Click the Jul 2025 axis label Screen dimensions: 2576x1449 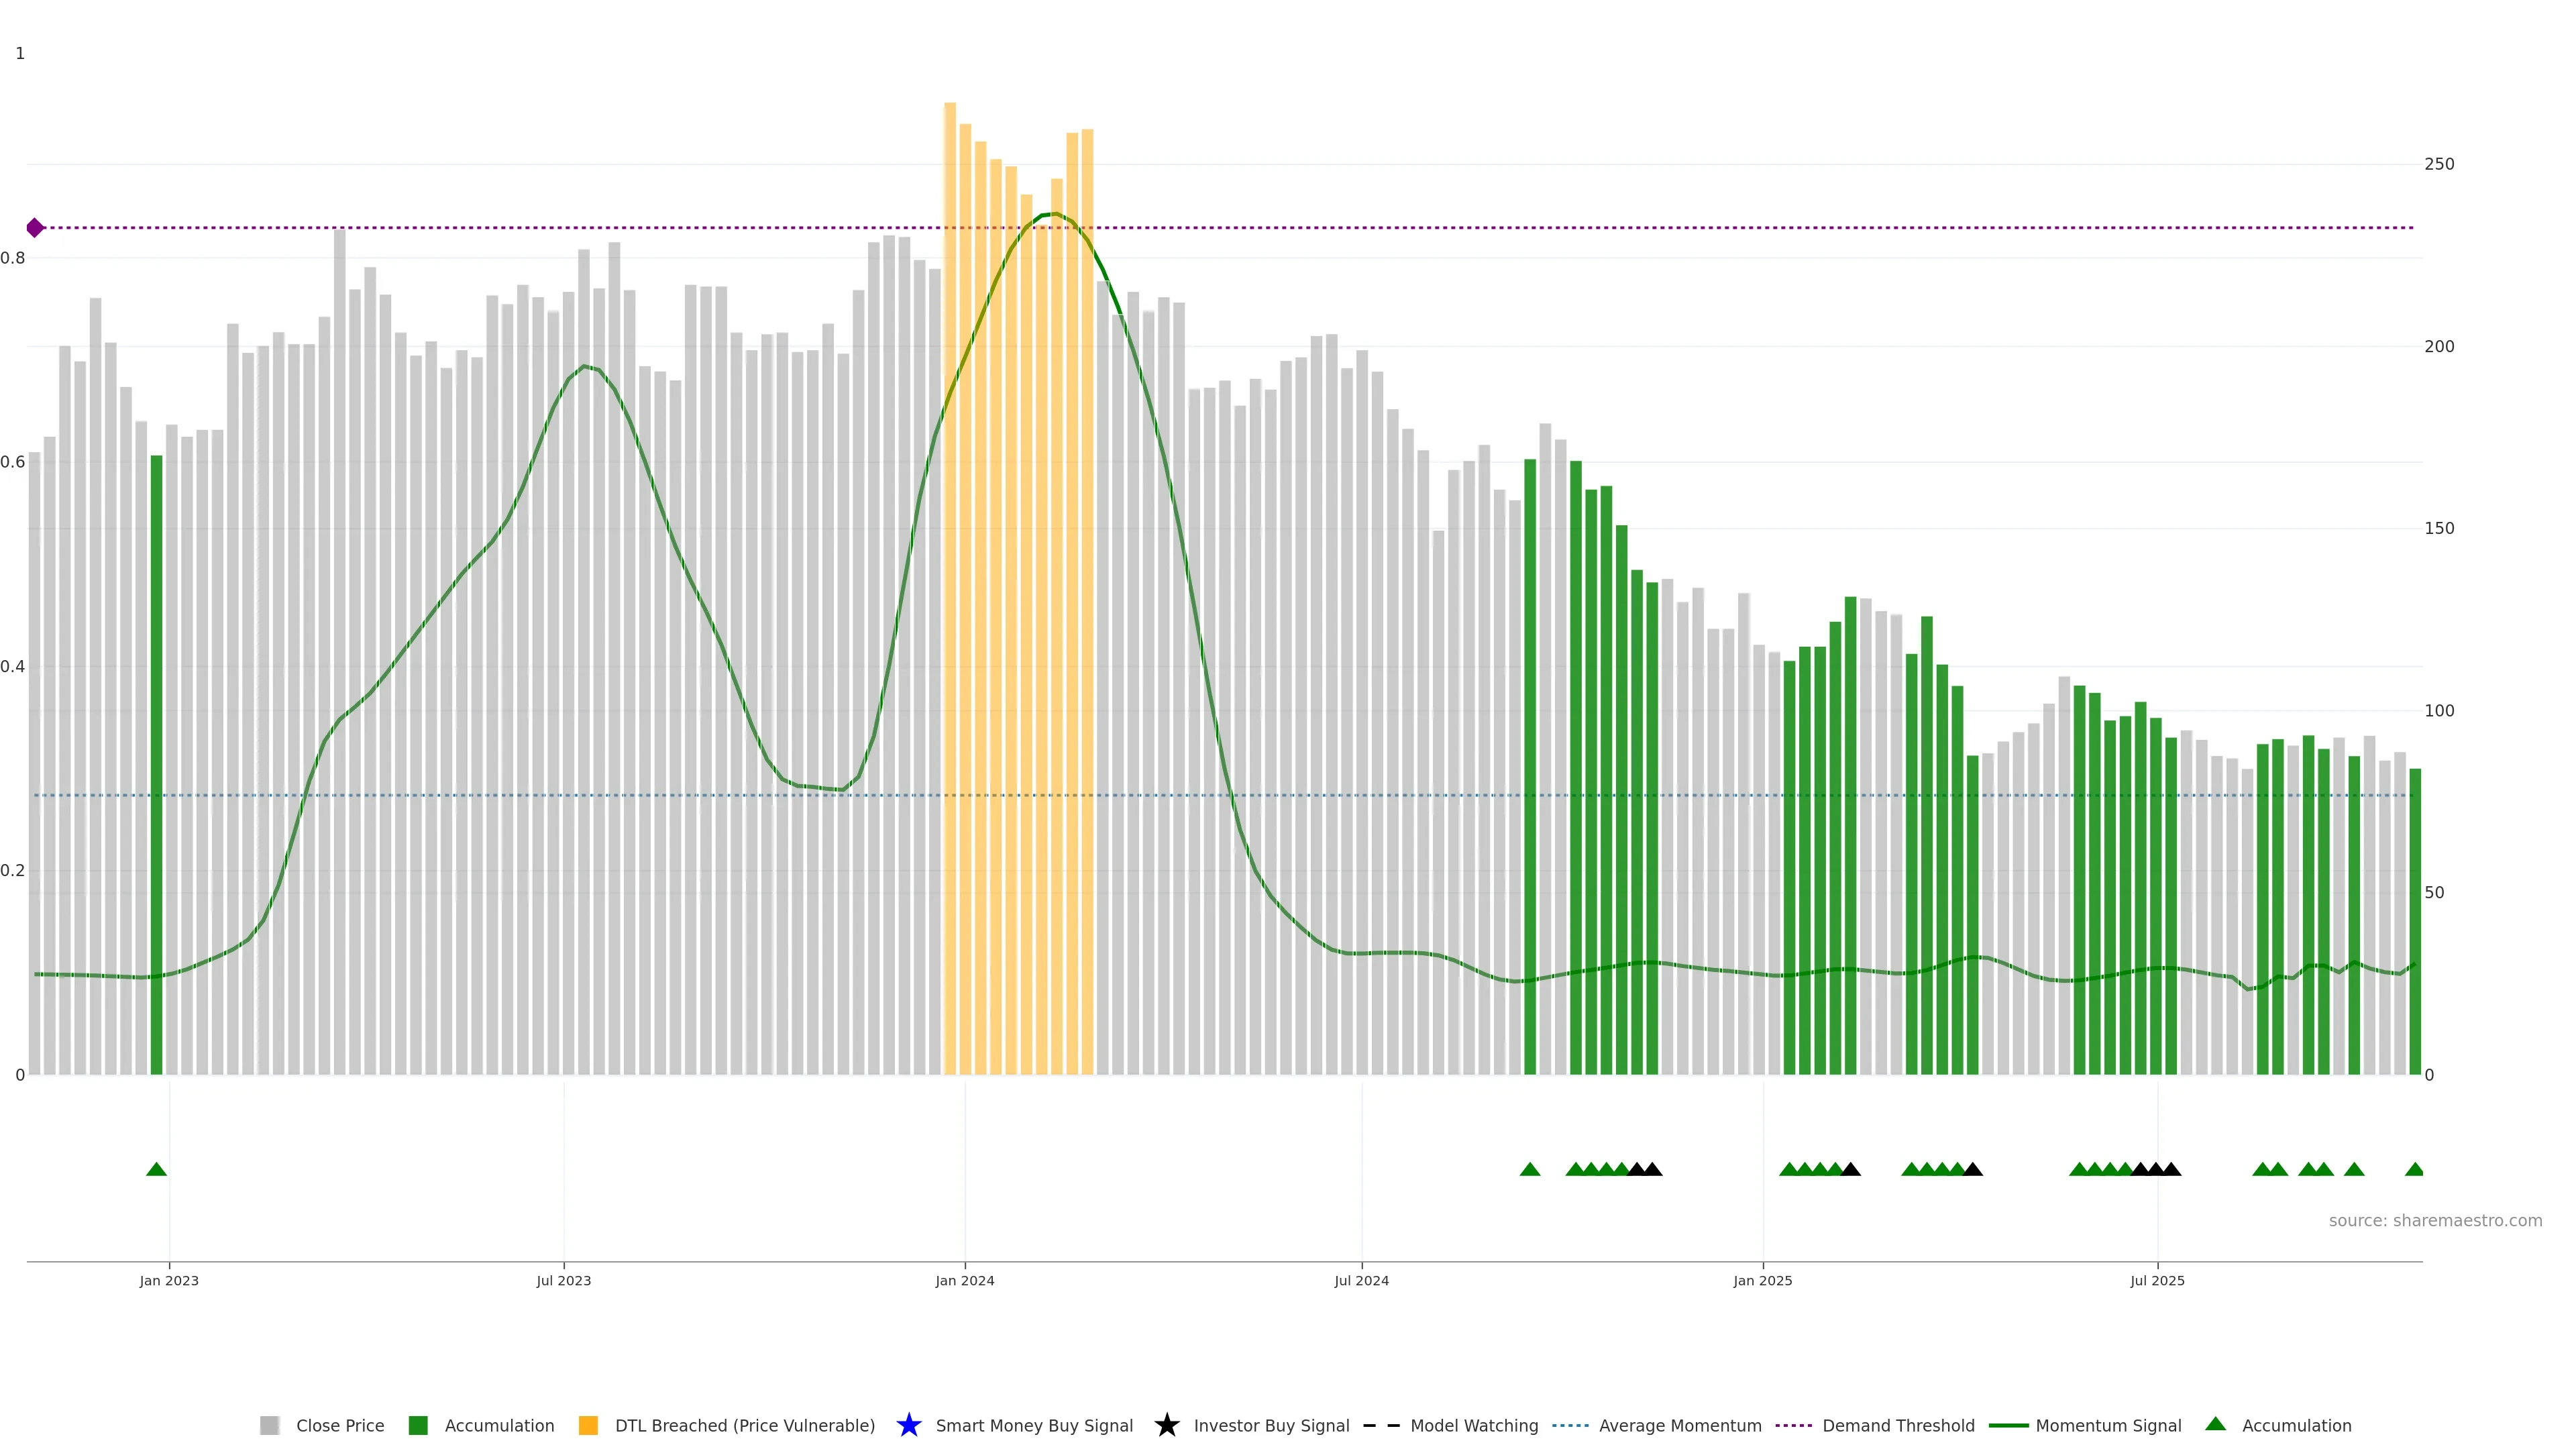tap(2157, 1280)
